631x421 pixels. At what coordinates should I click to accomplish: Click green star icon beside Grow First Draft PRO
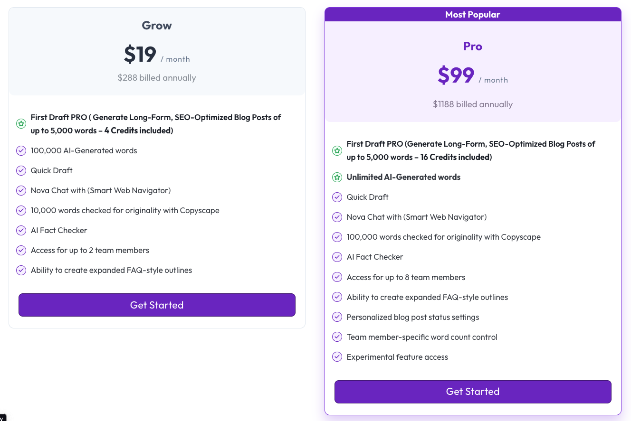pyautogui.click(x=21, y=124)
